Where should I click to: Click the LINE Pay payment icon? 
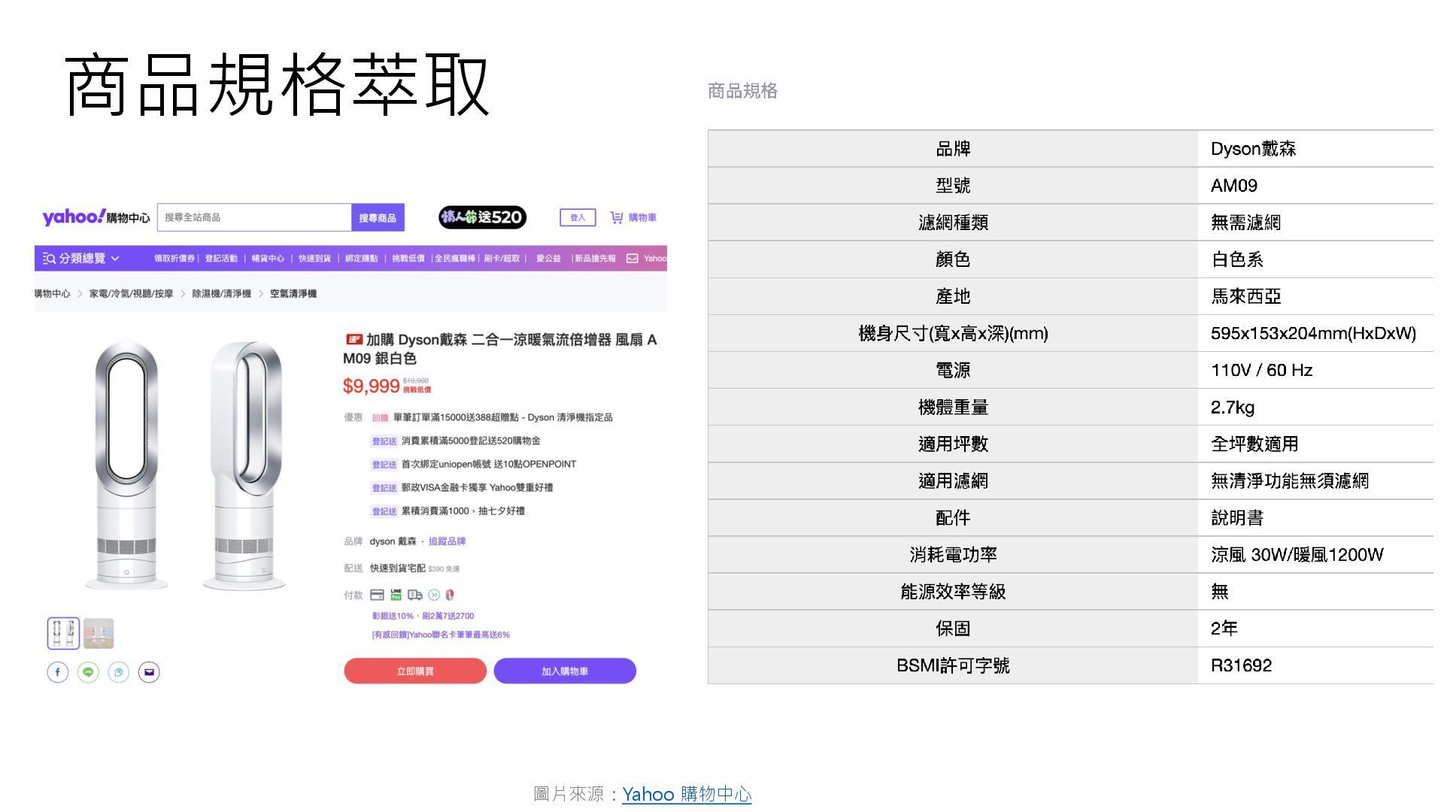[396, 595]
